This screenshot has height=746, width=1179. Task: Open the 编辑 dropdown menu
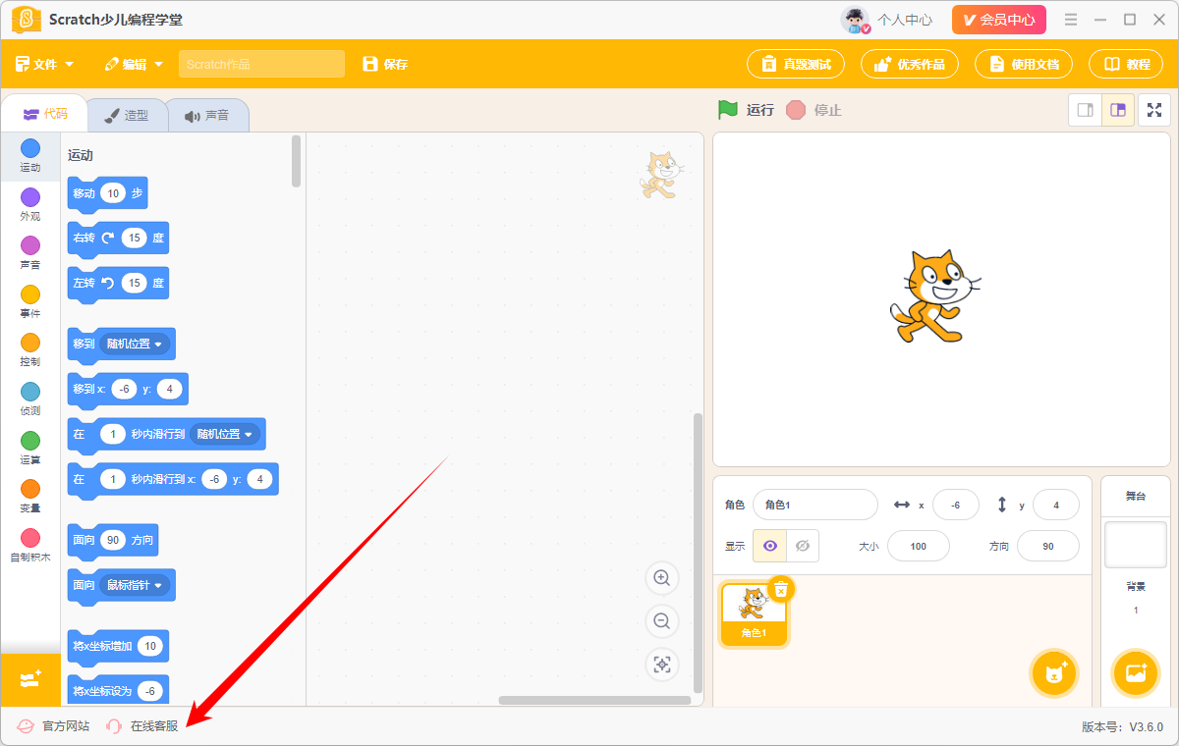click(134, 64)
